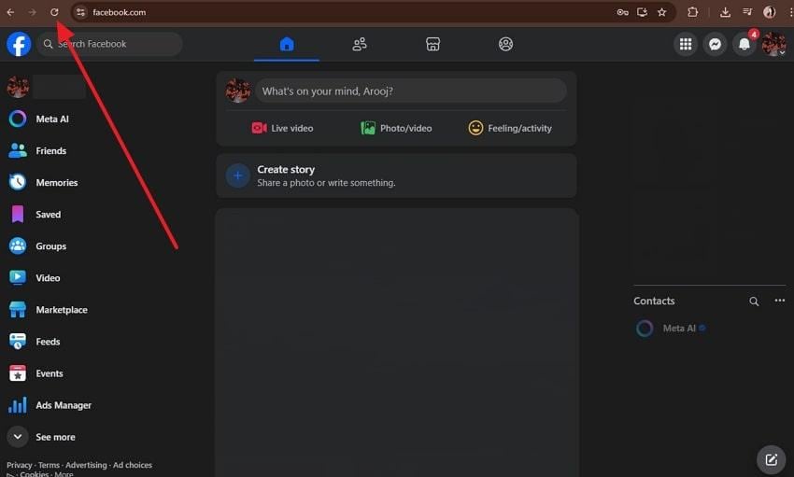Click the Facebook logo

19,44
